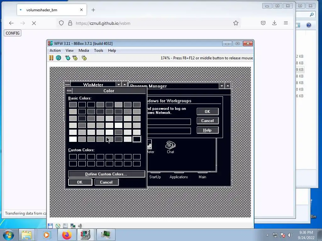Send Ctrl+Alt+Del via 86Box toolbar icon
Image resolution: width=322 pixels, height=241 pixels.
(68, 58)
